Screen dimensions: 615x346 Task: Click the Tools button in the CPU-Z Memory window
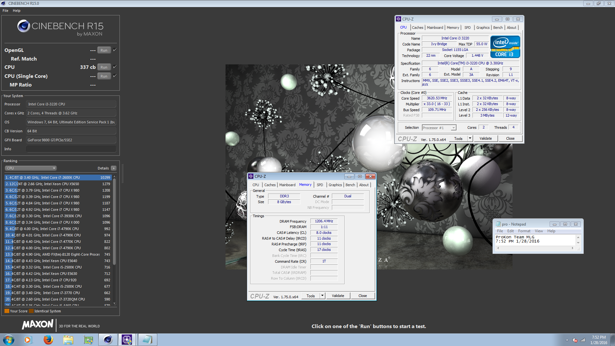(311, 296)
